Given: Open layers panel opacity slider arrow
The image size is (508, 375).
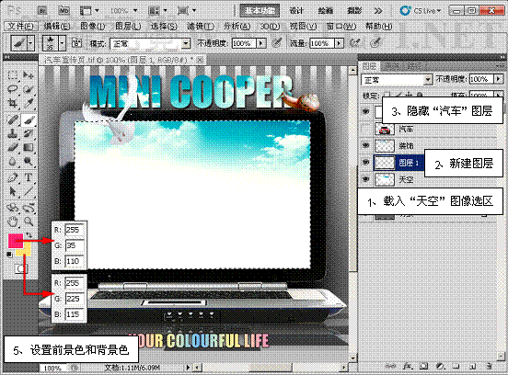Looking at the screenshot, I should 498,79.
